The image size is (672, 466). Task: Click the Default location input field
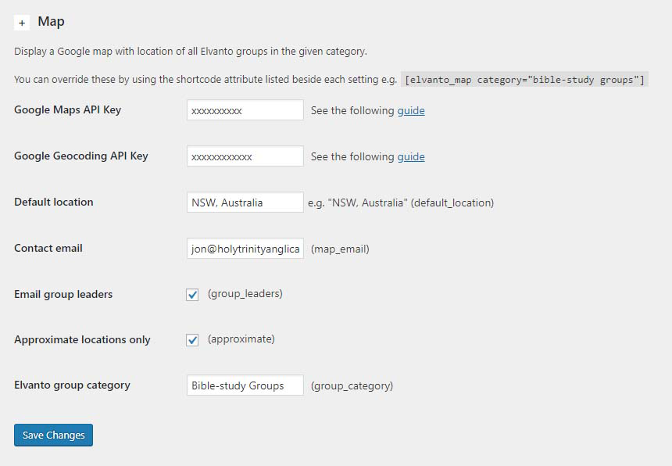click(x=245, y=203)
